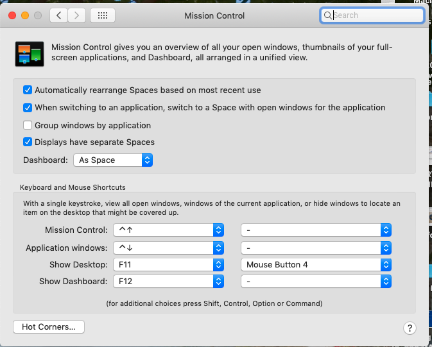Minimize the window with yellow button

[x=25, y=15]
